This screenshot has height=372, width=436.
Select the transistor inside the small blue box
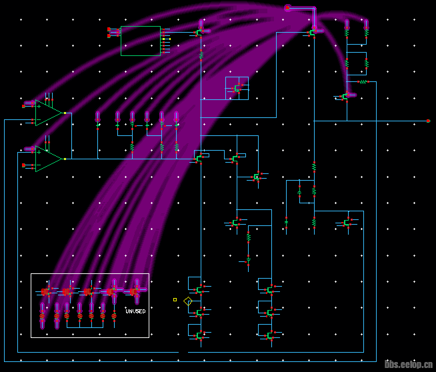point(237,88)
